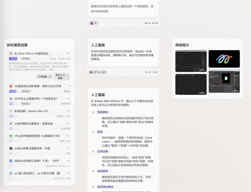This screenshot has width=251, height=192.
Task: Click the Baidu paw icon beside AE中怎么让画面中的一个物体发光
Action: click(x=11, y=99)
